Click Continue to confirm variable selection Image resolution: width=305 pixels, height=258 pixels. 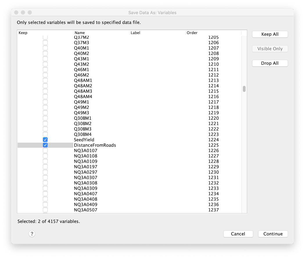point(273,234)
